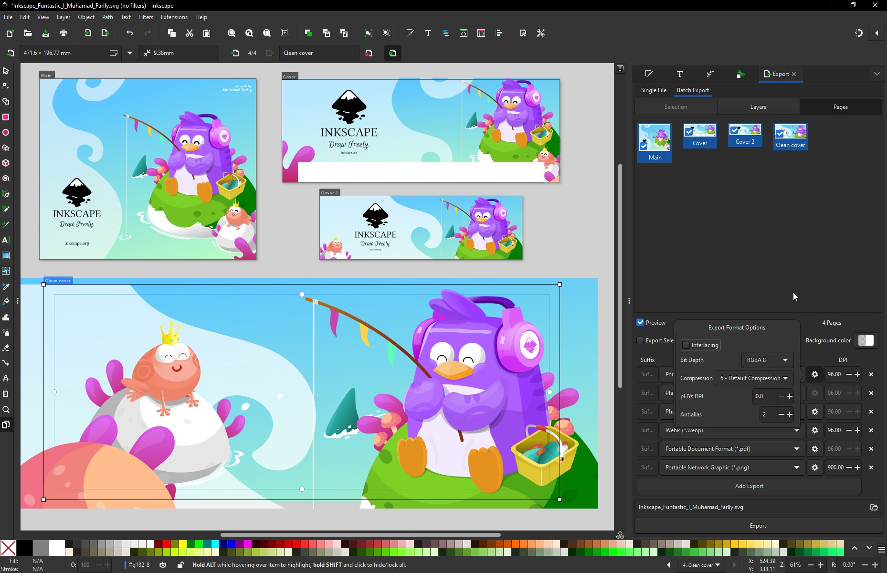Image resolution: width=887 pixels, height=573 pixels.
Task: Click the Export button at the bottom
Action: tap(758, 525)
